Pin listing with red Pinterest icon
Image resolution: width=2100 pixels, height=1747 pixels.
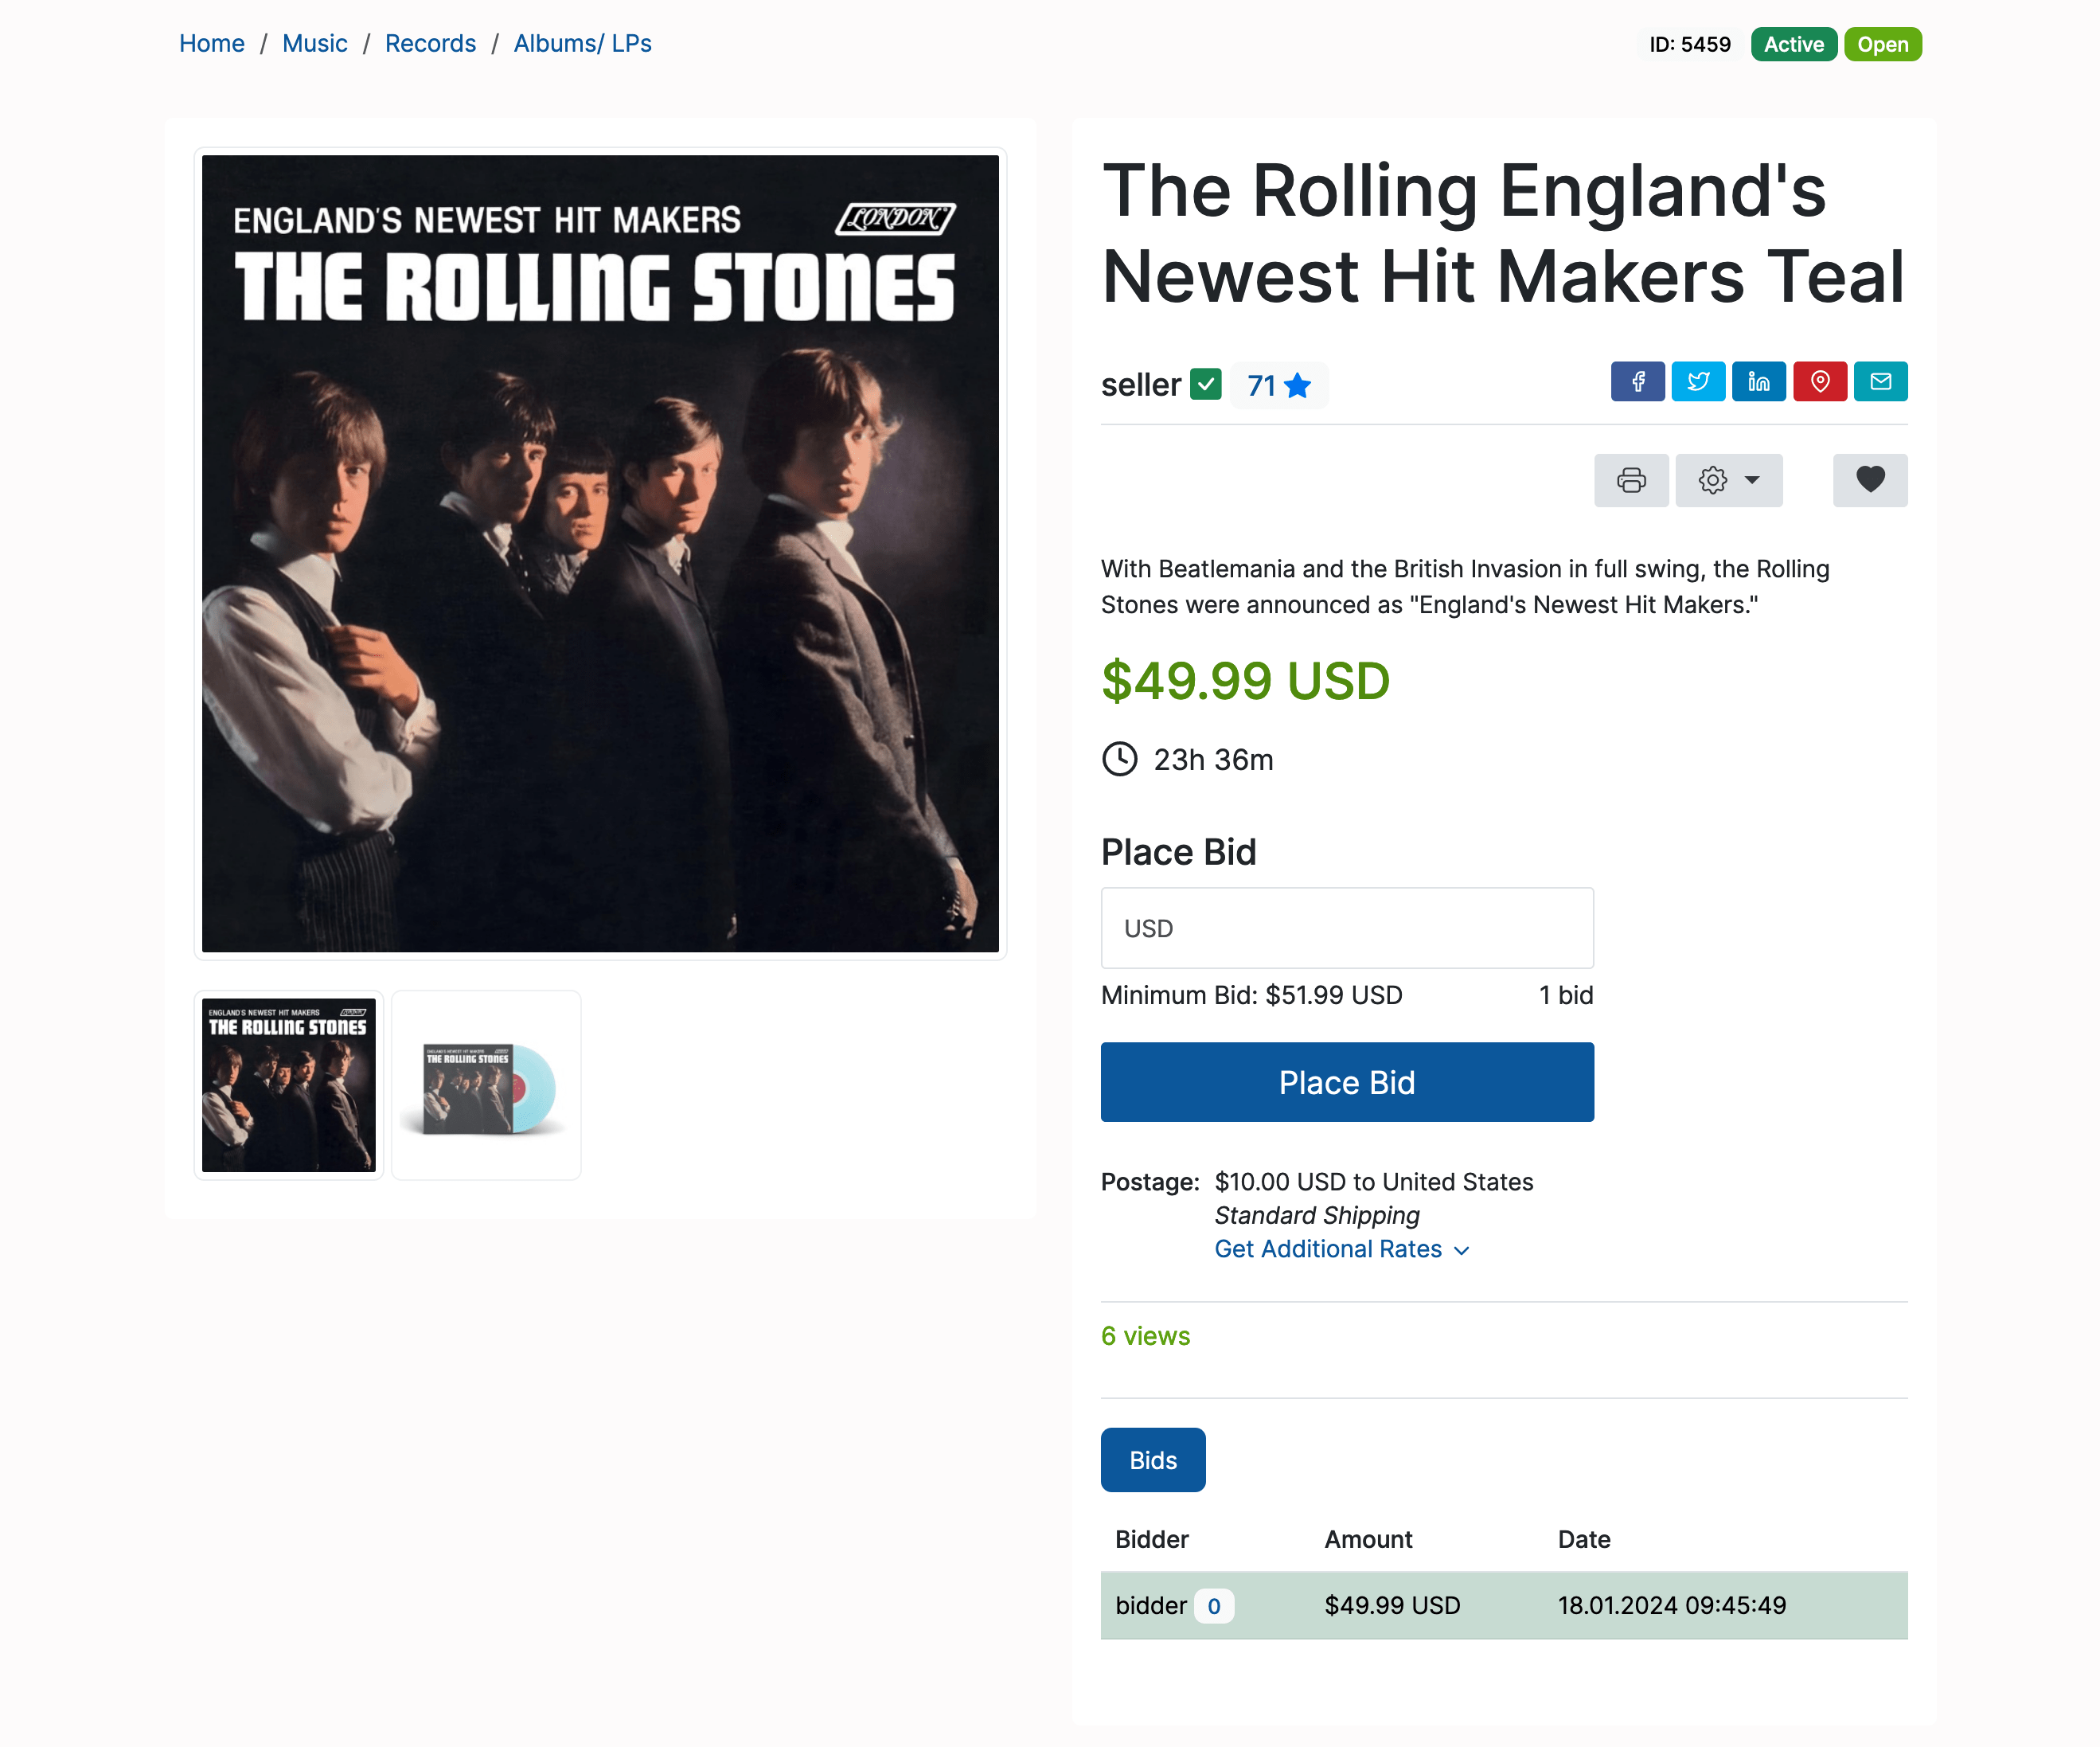tap(1819, 381)
